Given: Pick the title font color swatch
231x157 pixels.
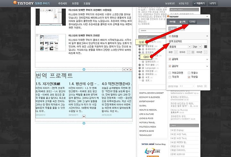Looking at the screenshot, I should click(206, 47).
